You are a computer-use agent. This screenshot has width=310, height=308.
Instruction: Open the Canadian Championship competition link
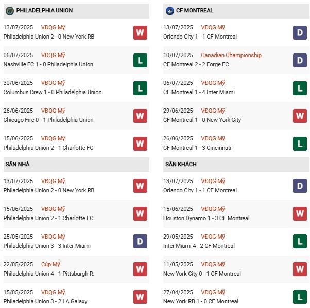pos(231,55)
